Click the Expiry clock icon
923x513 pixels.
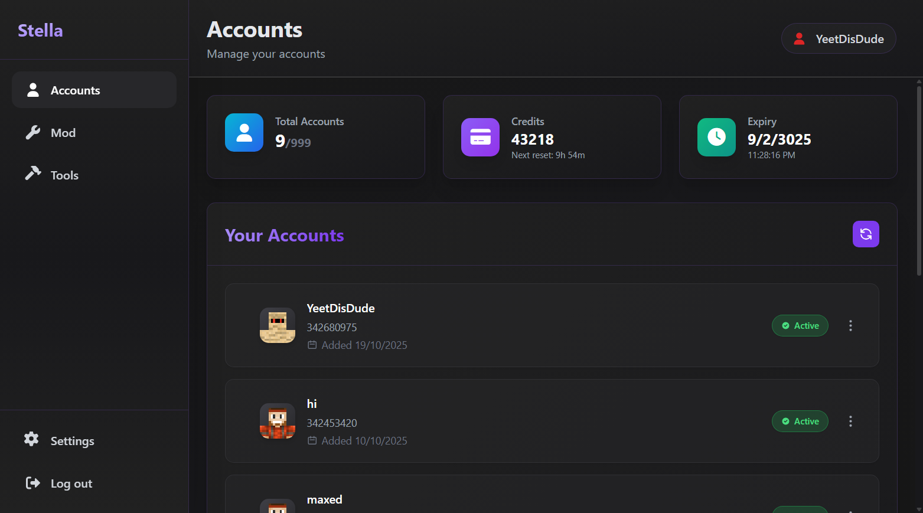[x=716, y=137]
